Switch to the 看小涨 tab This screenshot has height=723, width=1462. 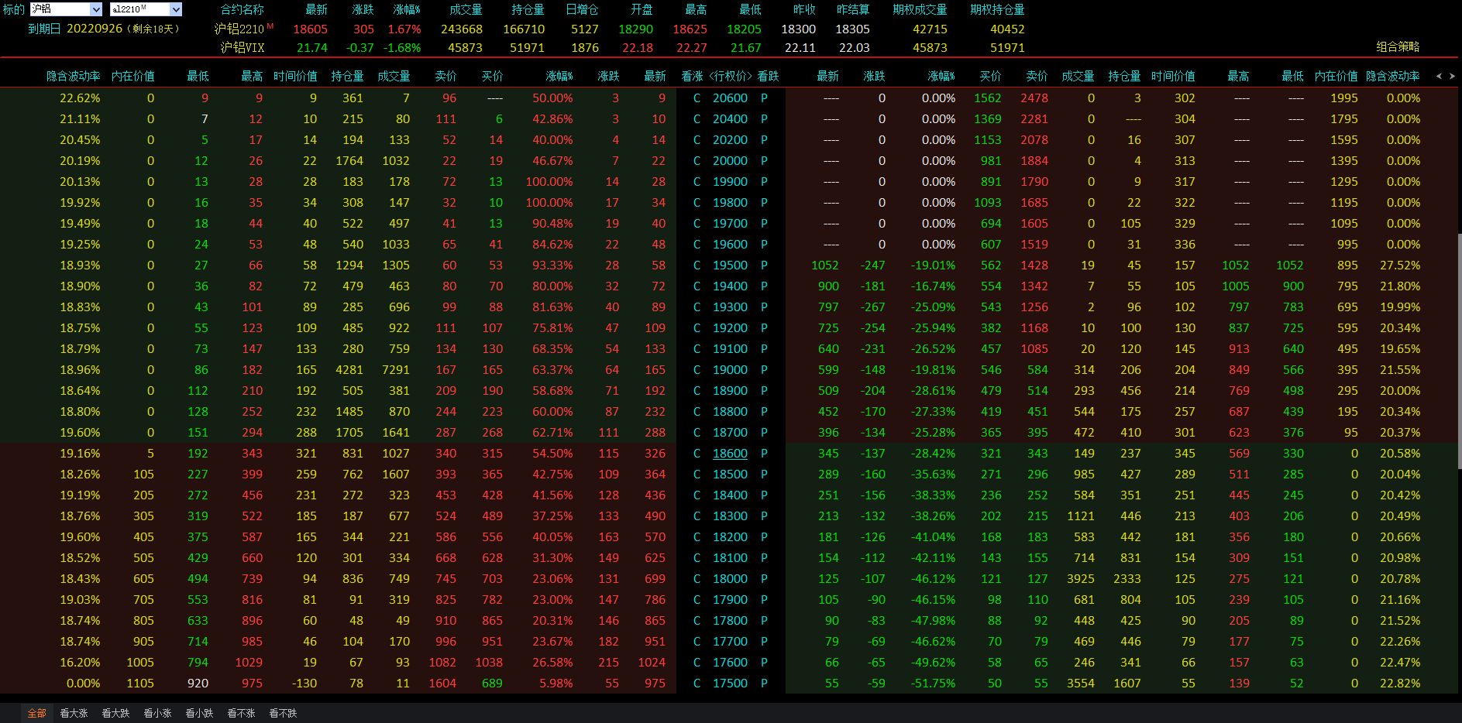pos(157,713)
